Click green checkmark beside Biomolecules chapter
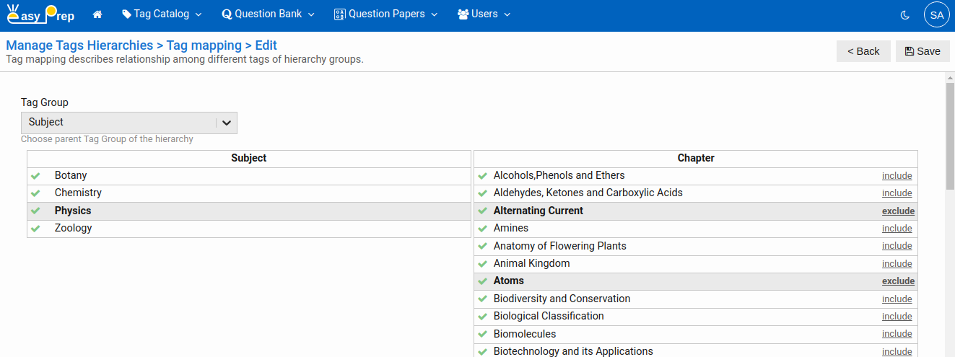 click(483, 335)
